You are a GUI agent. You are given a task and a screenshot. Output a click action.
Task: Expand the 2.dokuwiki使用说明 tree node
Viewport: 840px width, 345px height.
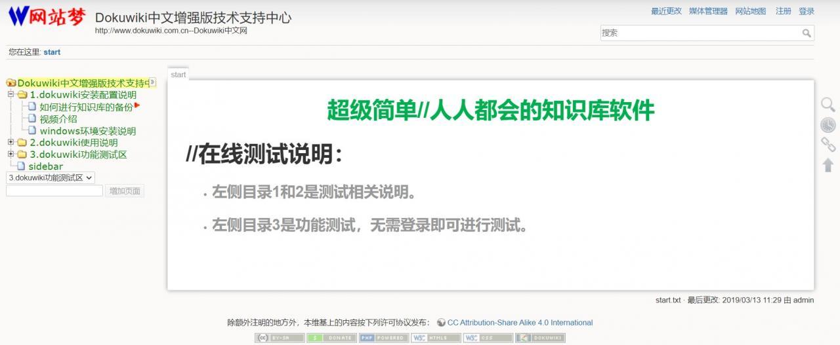click(x=10, y=142)
